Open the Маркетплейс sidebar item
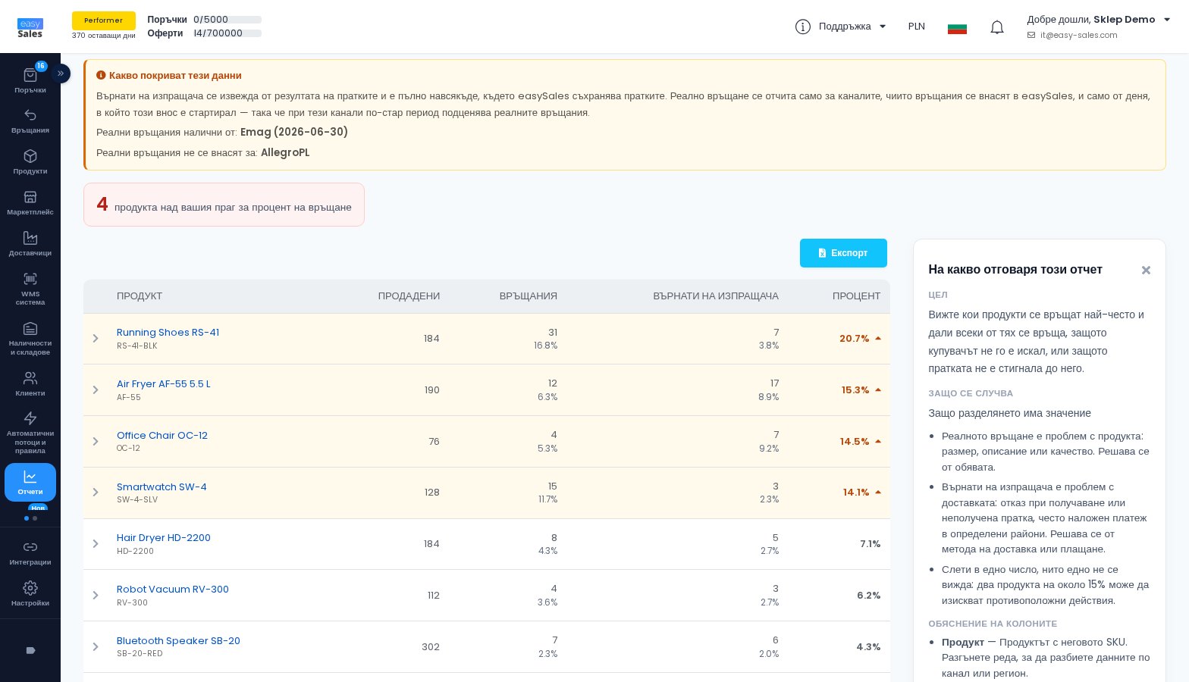Image resolution: width=1189 pixels, height=682 pixels. (30, 203)
